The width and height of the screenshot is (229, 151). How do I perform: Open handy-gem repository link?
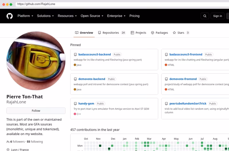pyautogui.click(x=86, y=104)
